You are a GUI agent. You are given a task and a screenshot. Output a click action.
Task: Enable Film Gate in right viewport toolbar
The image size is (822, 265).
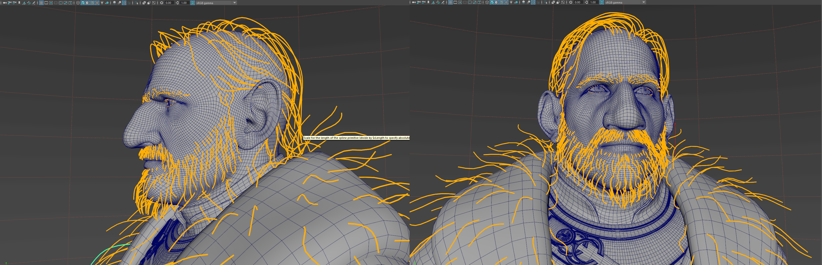tap(455, 3)
